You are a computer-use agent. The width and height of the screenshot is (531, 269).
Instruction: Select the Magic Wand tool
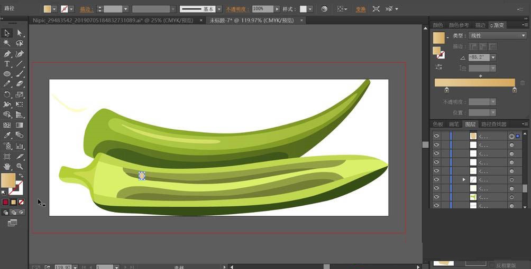(7, 43)
